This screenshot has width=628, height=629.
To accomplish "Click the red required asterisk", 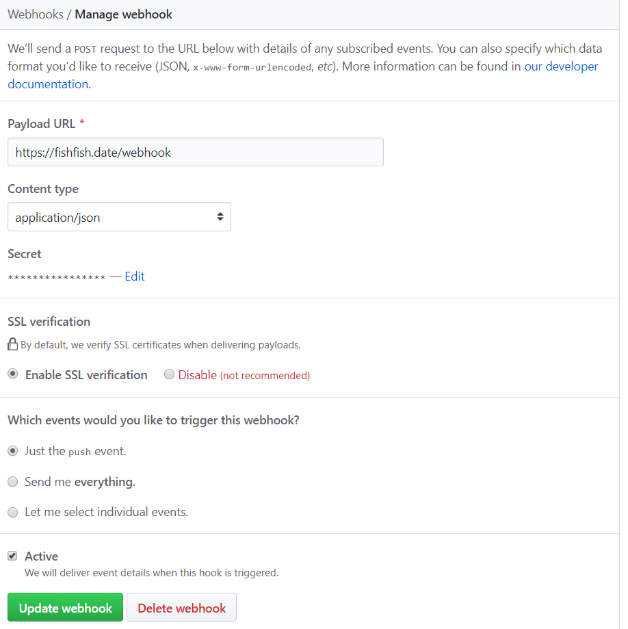I will (x=82, y=124).
